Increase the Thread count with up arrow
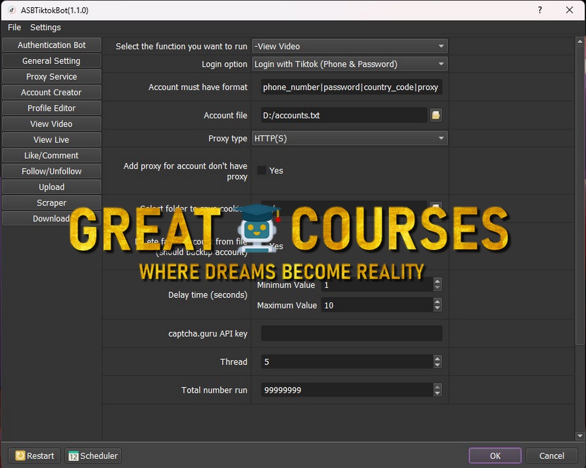This screenshot has width=586, height=468. click(x=437, y=358)
